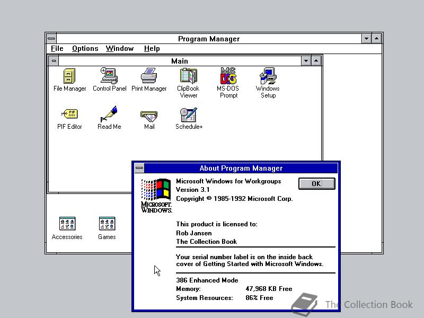Open the Read Me icon
Viewport: 424px width, 318px height.
click(109, 114)
